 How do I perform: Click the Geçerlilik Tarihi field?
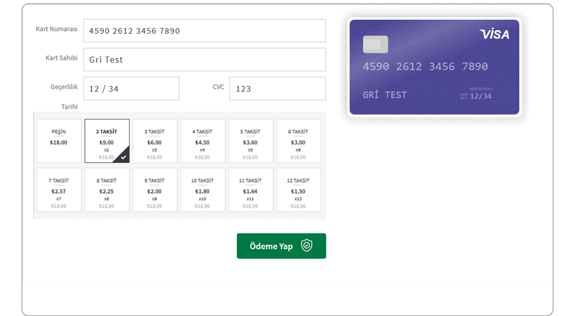(131, 89)
